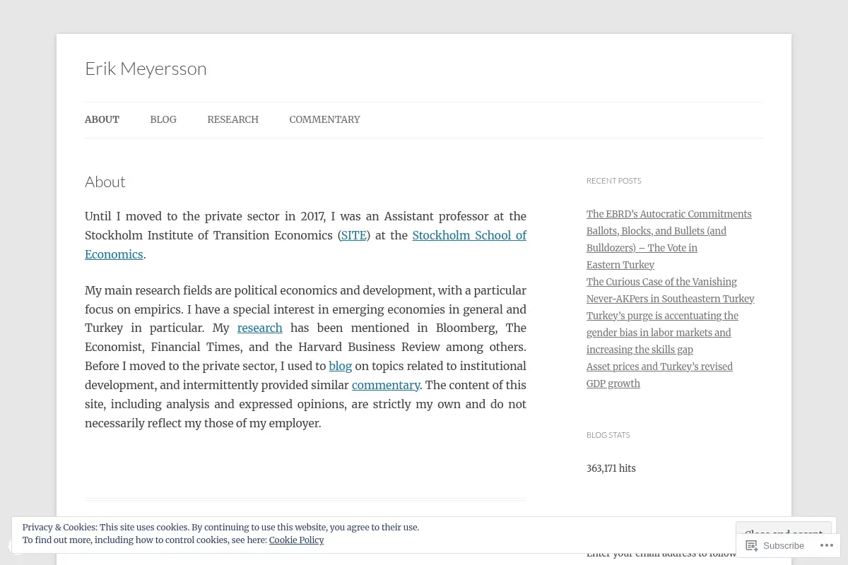Open The EBRD's Autocratic Commitments post
This screenshot has height=565, width=848.
pos(669,214)
